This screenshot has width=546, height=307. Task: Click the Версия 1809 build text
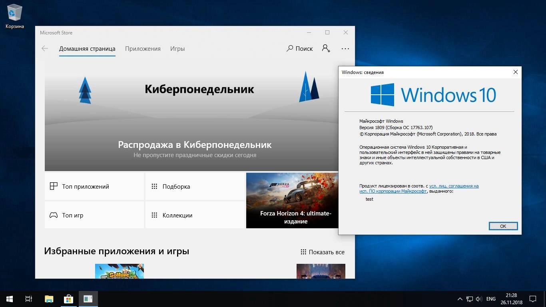[x=396, y=128]
